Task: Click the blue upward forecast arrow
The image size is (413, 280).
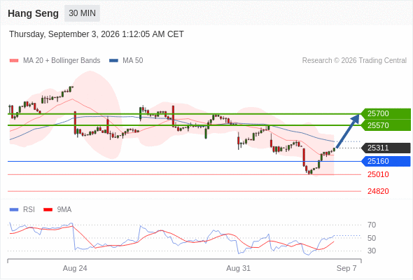Action: click(348, 131)
